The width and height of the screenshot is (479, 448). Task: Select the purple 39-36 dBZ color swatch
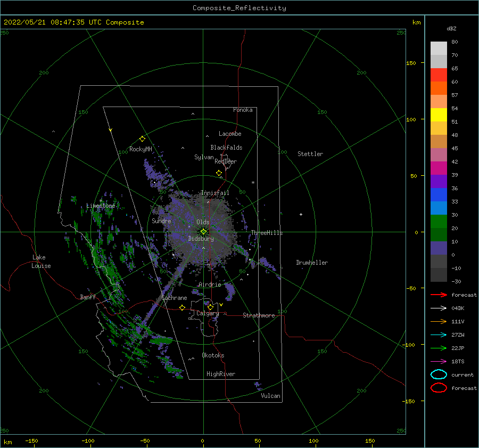(x=439, y=182)
